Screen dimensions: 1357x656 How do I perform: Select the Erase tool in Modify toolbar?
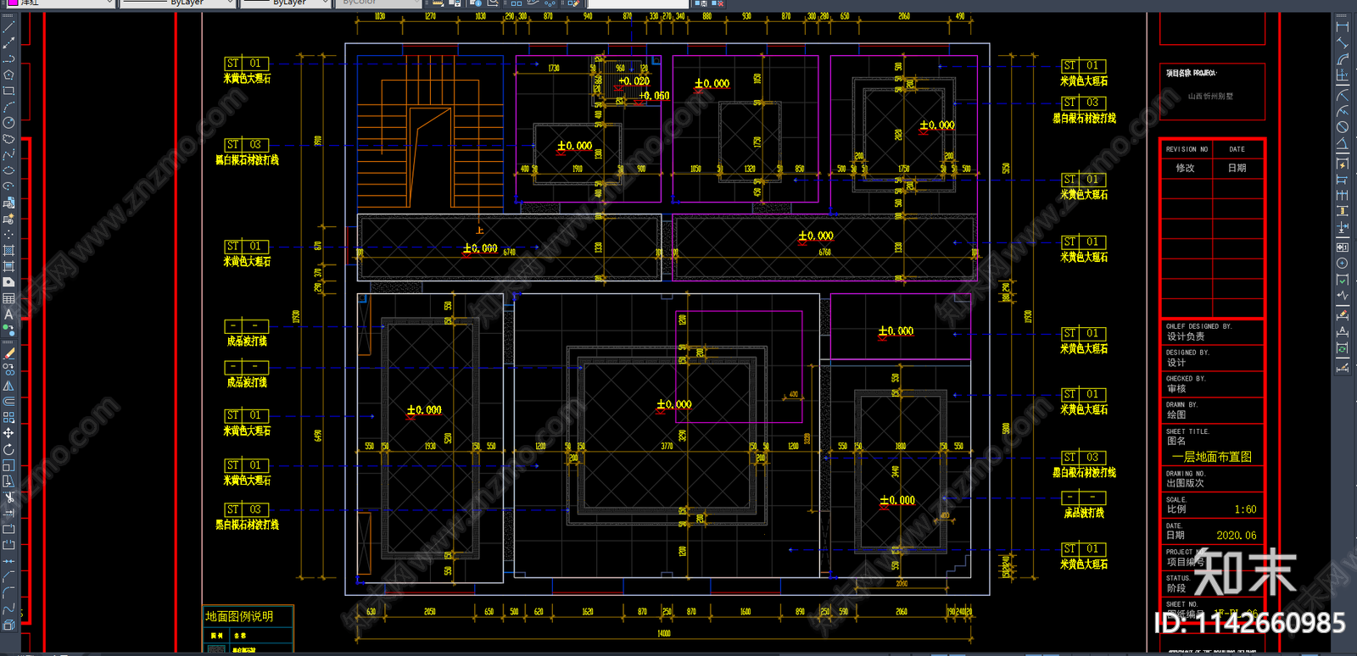tap(8, 353)
